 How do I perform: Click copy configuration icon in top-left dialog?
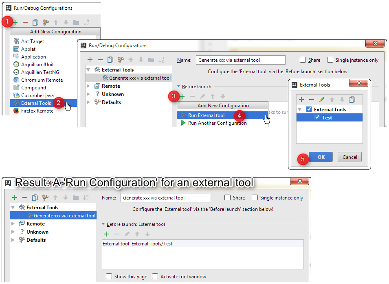pyautogui.click(x=35, y=22)
